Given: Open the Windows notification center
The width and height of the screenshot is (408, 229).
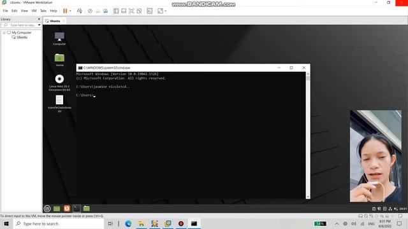Looking at the screenshot, I should click(x=400, y=223).
